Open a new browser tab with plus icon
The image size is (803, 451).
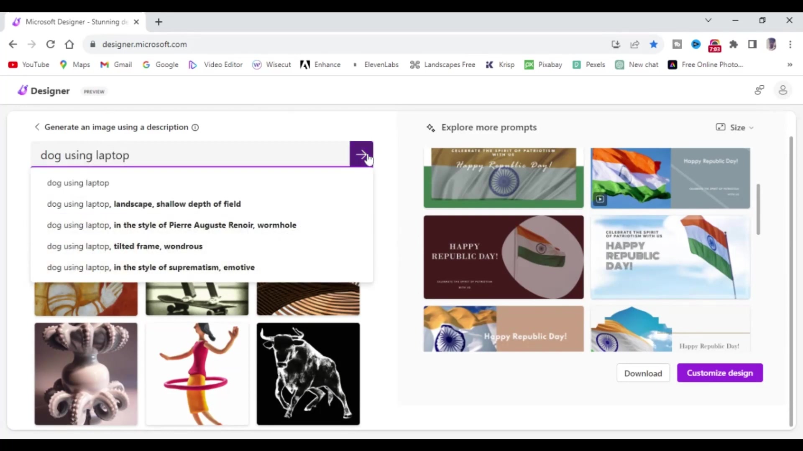pos(159,22)
